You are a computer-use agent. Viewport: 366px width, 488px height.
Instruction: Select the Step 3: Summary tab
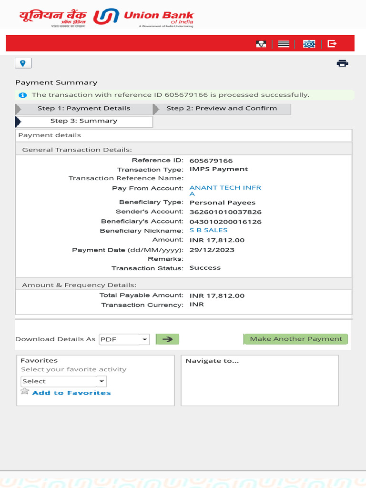click(84, 122)
